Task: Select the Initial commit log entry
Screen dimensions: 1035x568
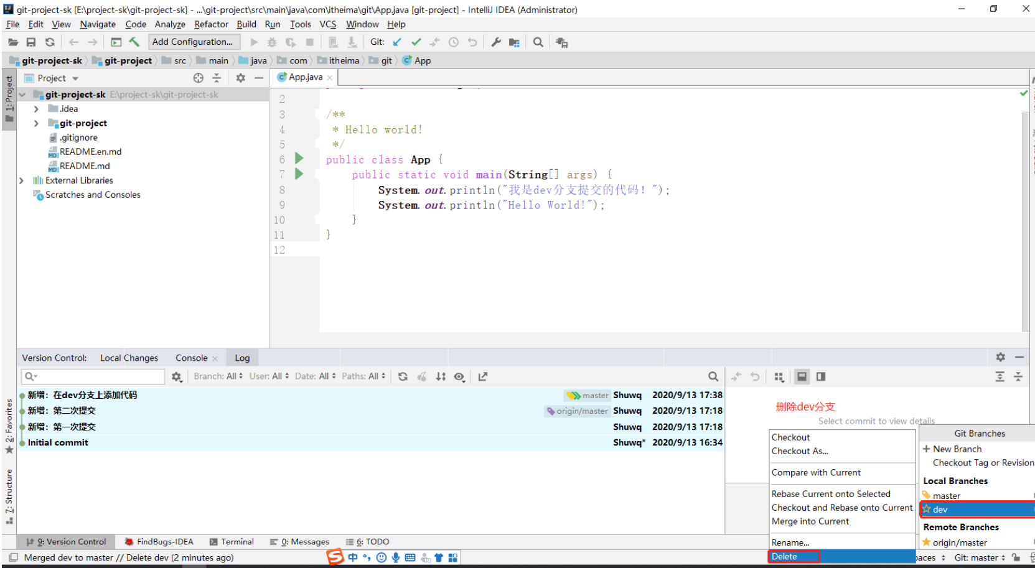Action: [58, 442]
